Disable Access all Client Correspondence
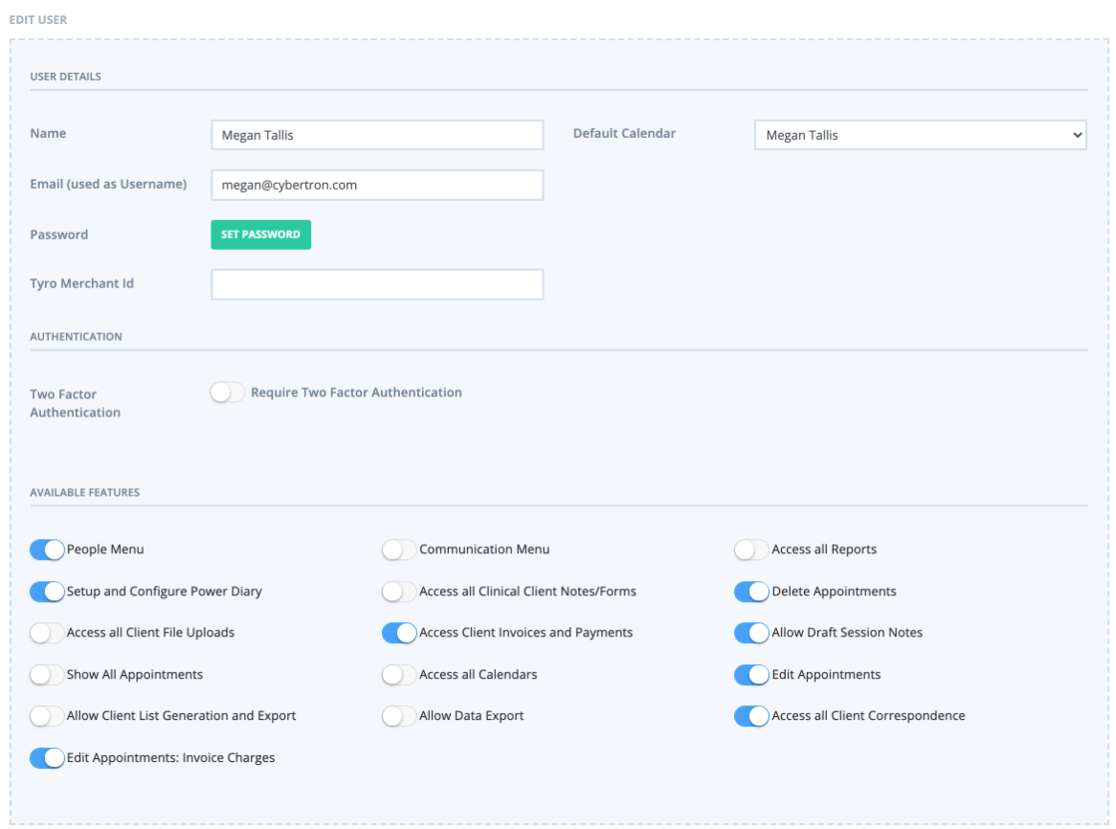Image resolution: width=1116 pixels, height=829 pixels. click(x=751, y=716)
